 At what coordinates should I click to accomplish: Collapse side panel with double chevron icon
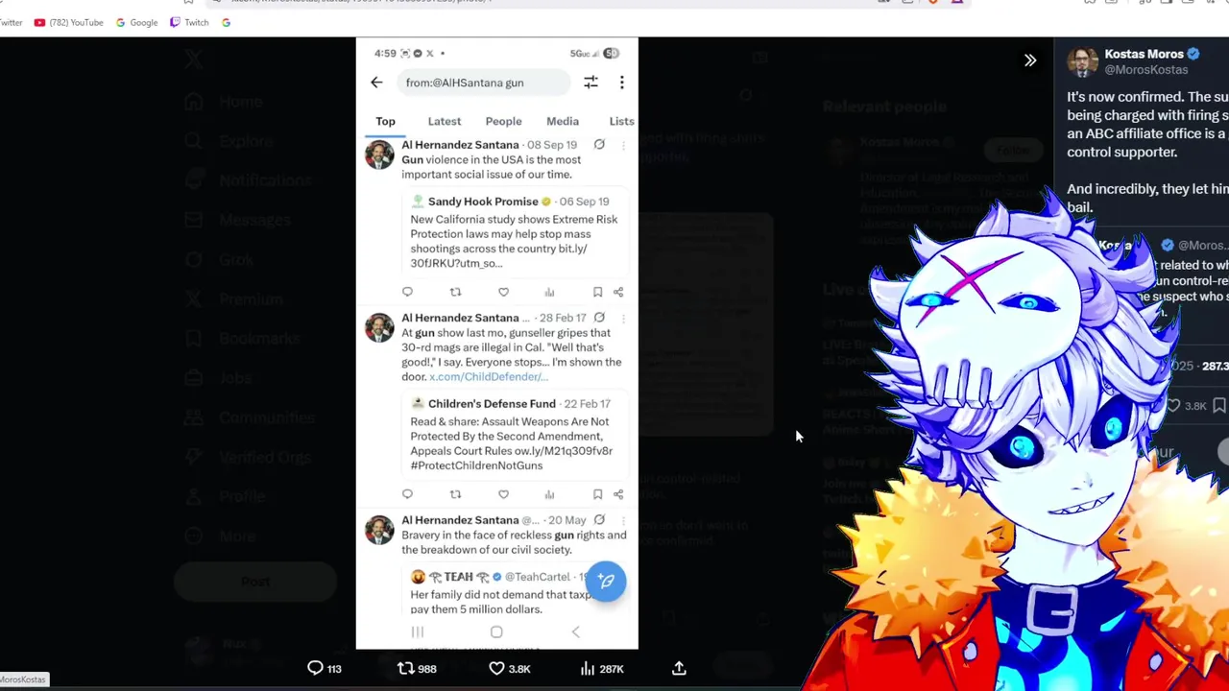pos(1030,60)
